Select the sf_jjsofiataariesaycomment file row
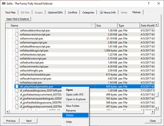This screenshot has height=126, width=164. 41,94
